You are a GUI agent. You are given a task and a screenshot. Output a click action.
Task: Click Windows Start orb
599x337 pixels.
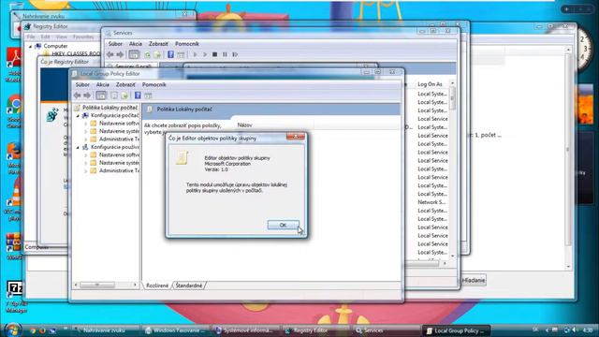(x=12, y=330)
